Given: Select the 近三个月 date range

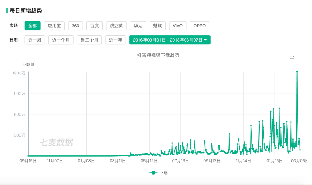Looking at the screenshot, I should [89, 40].
